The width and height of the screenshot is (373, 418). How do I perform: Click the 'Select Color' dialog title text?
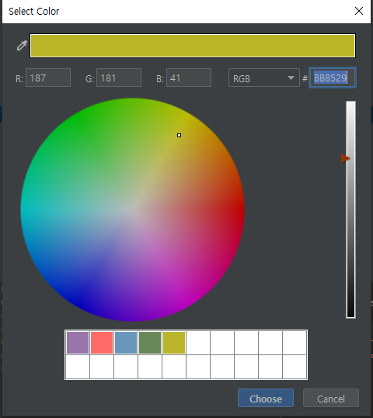[34, 12]
